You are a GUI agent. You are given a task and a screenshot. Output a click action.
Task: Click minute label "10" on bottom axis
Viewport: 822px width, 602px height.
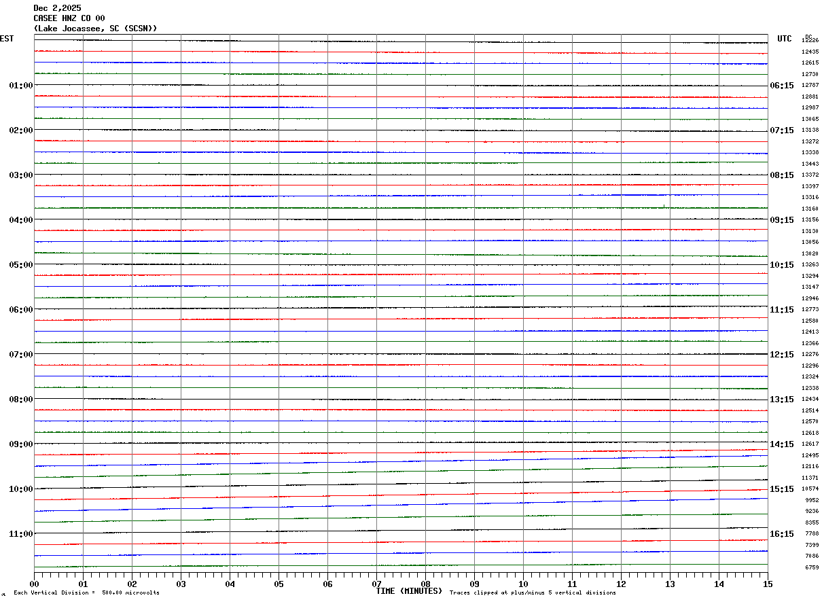click(523, 584)
